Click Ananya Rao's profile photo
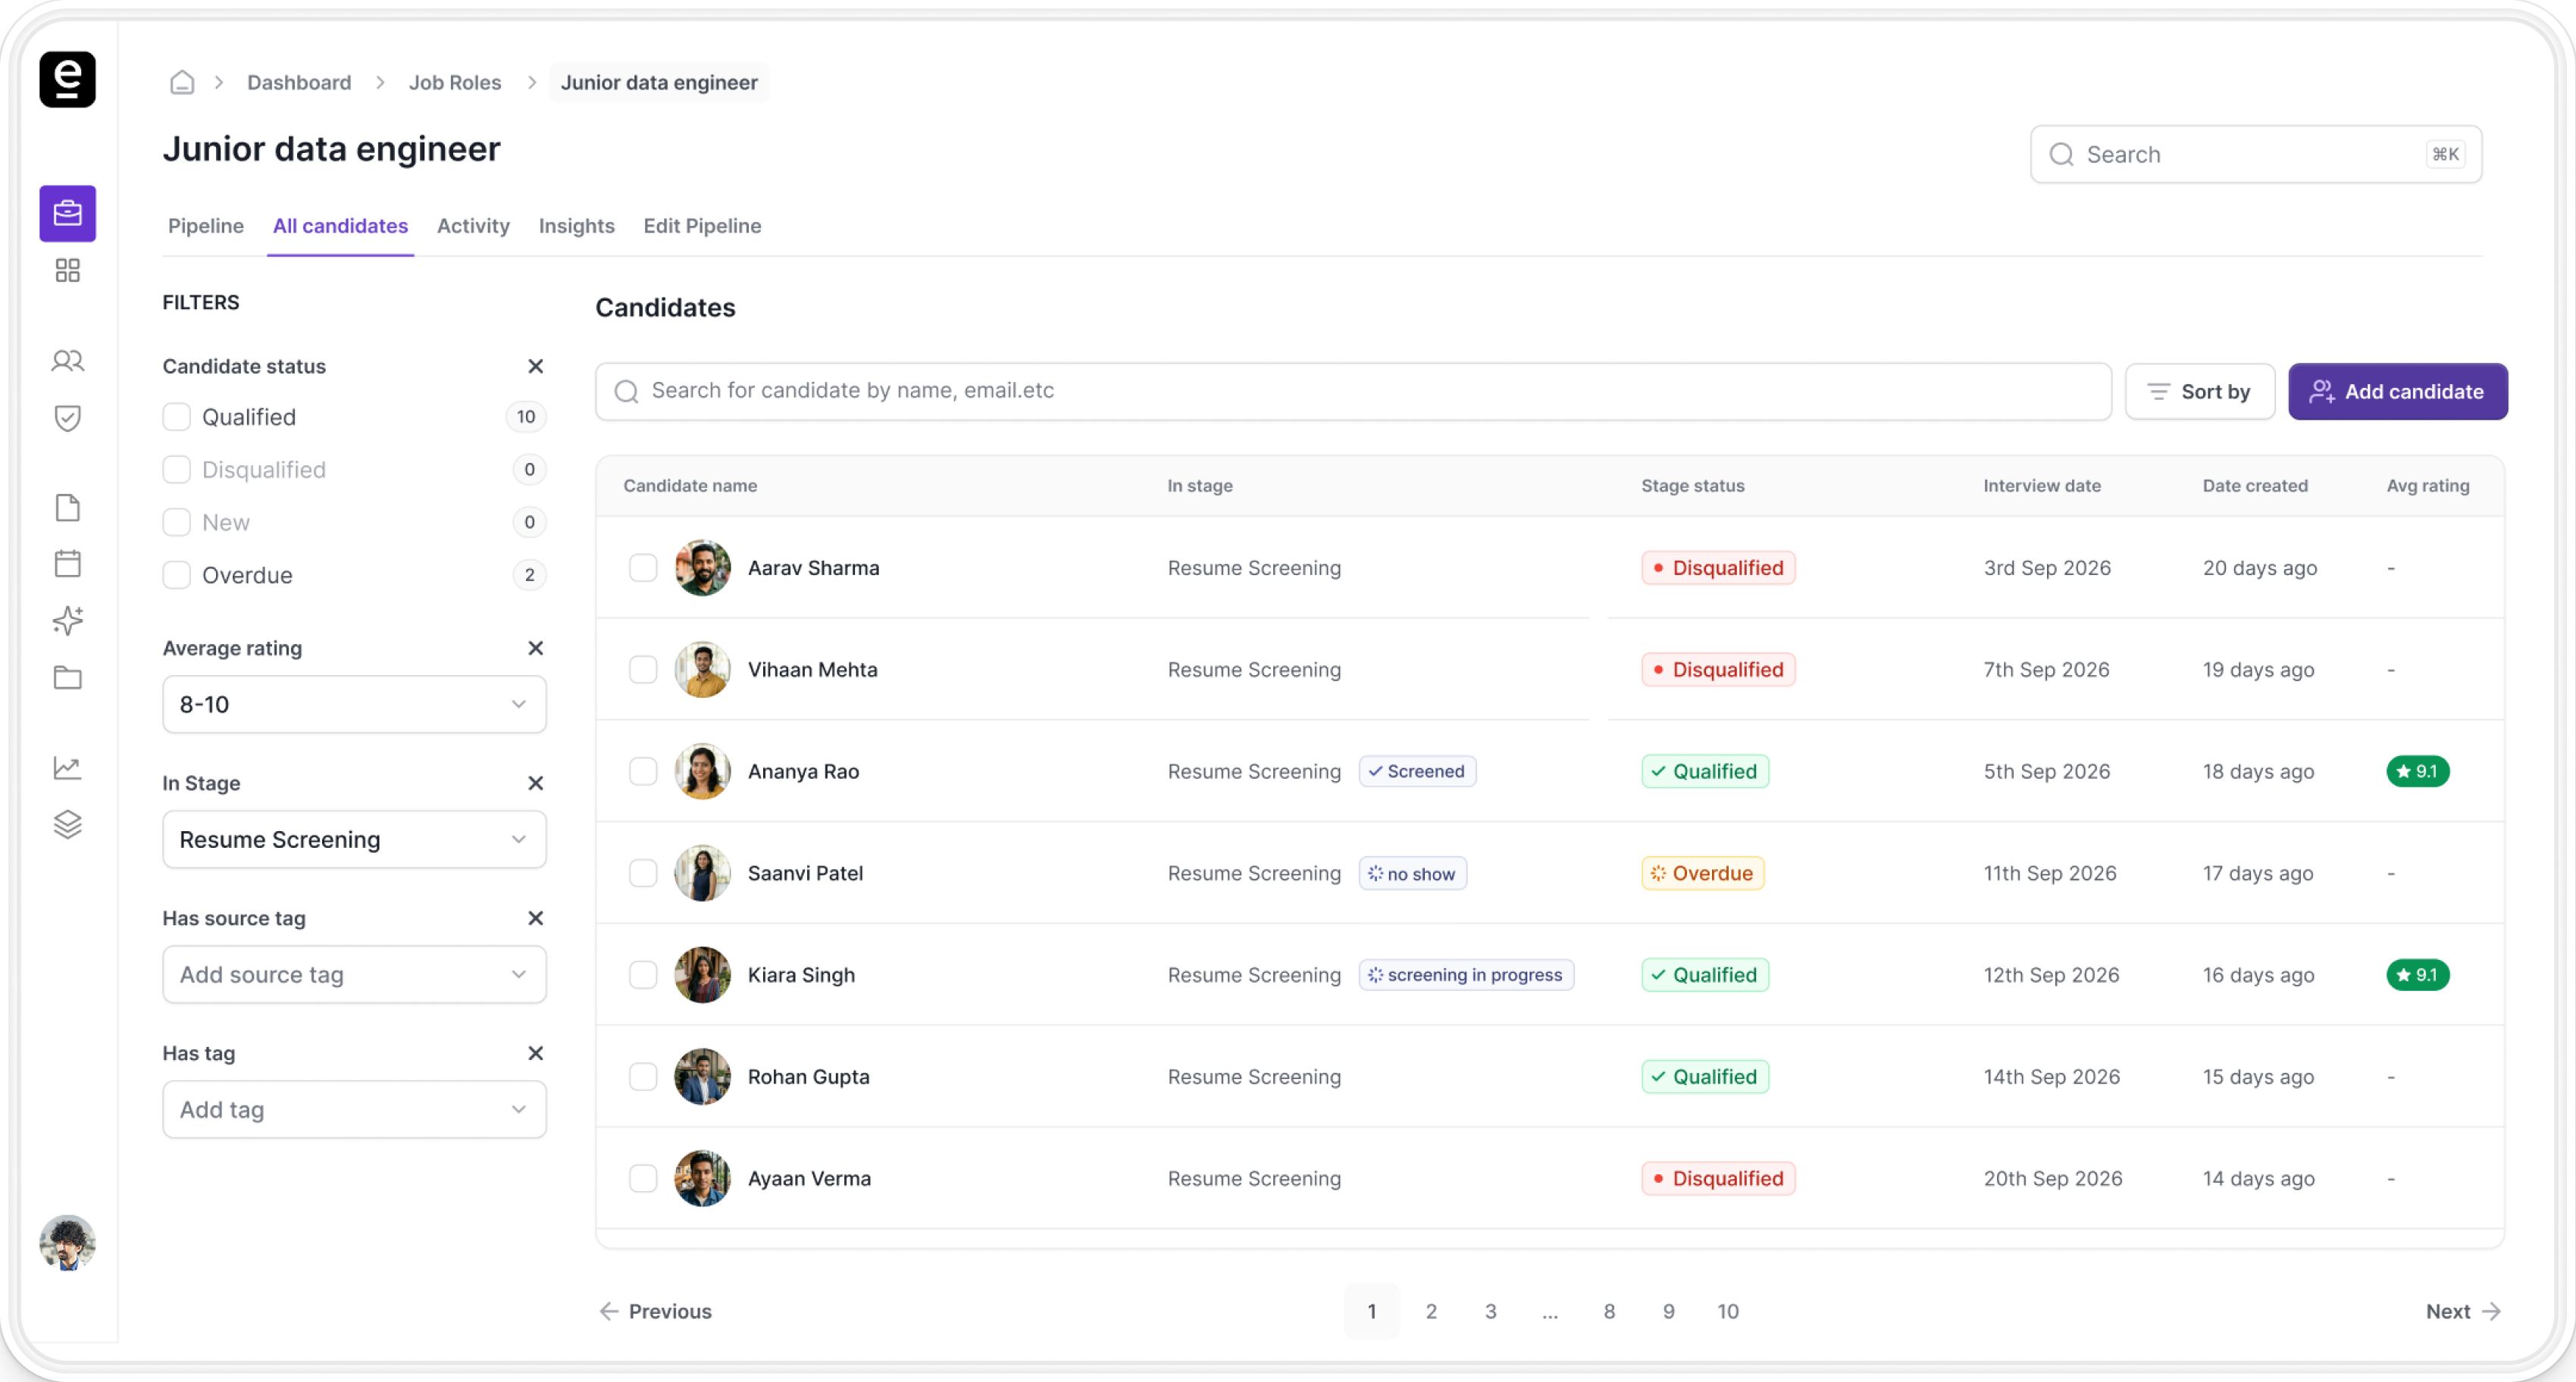The image size is (2576, 1382). pos(702,771)
